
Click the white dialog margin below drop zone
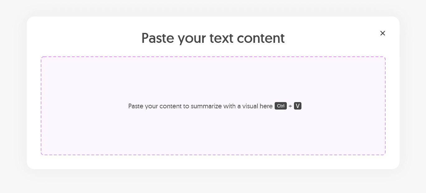click(213, 162)
